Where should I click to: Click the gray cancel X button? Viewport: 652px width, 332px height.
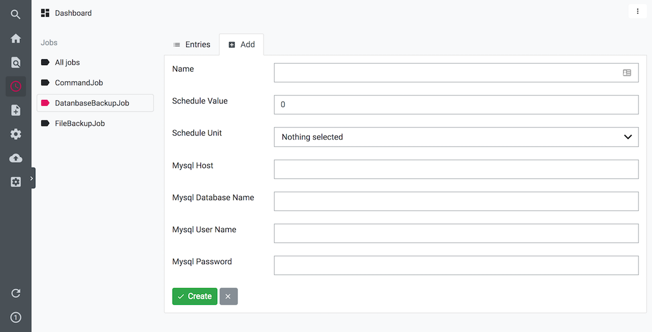[x=228, y=296]
